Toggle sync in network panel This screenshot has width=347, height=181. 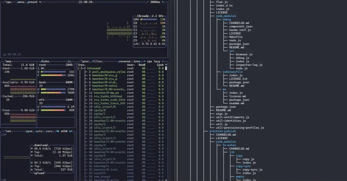coord(29,131)
